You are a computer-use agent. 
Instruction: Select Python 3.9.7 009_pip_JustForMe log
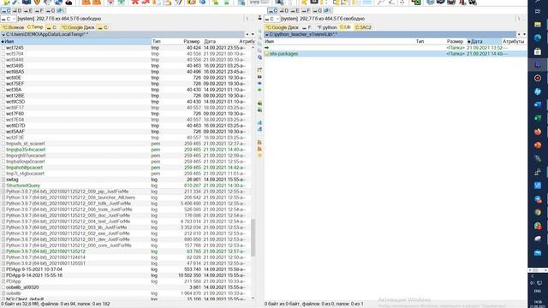[x=126, y=192]
